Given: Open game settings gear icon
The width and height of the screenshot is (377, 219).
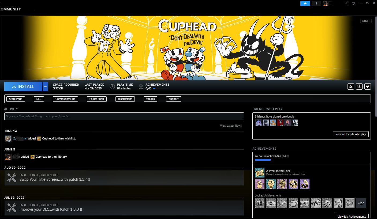Looking at the screenshot, I should [x=350, y=86].
